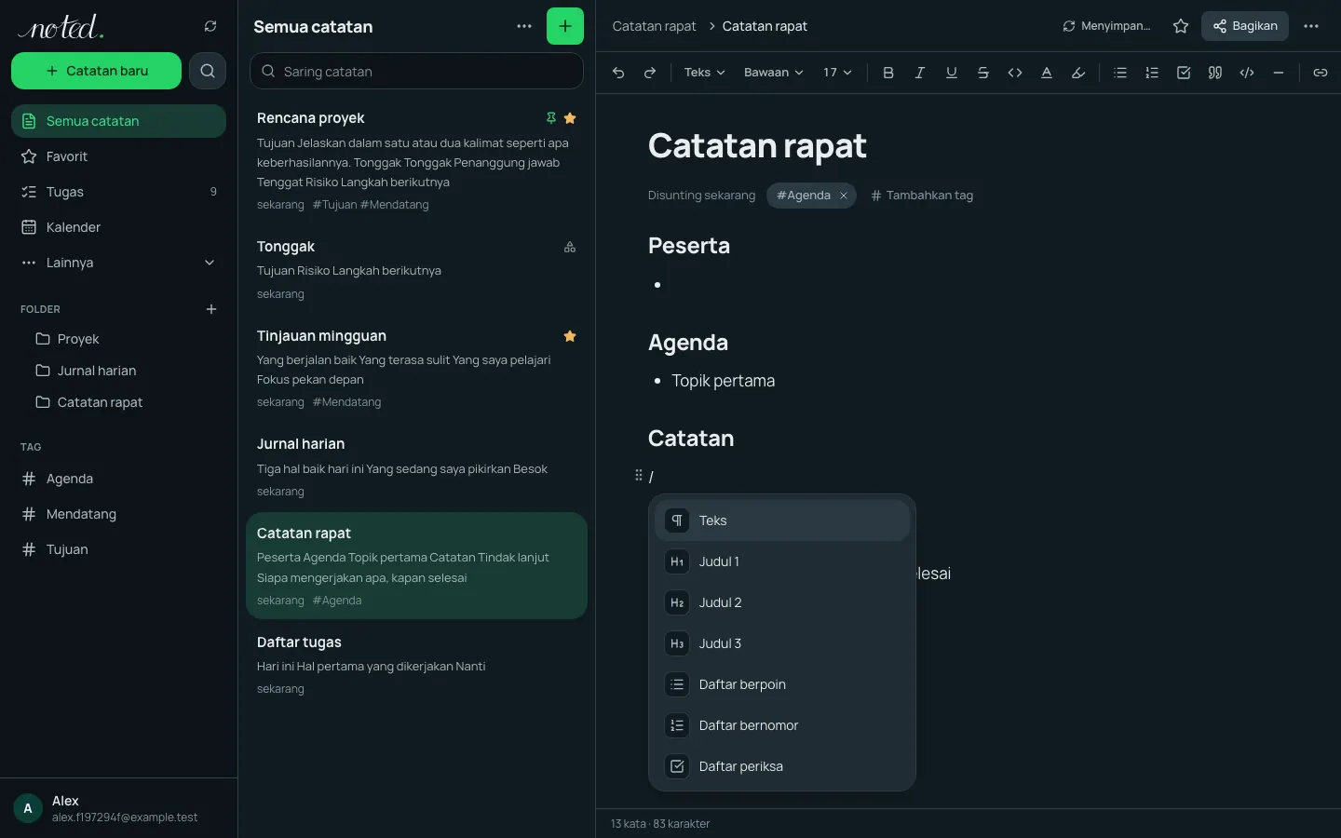
Task: Filter by the Agenda tag in the sidebar
Action: point(118,479)
